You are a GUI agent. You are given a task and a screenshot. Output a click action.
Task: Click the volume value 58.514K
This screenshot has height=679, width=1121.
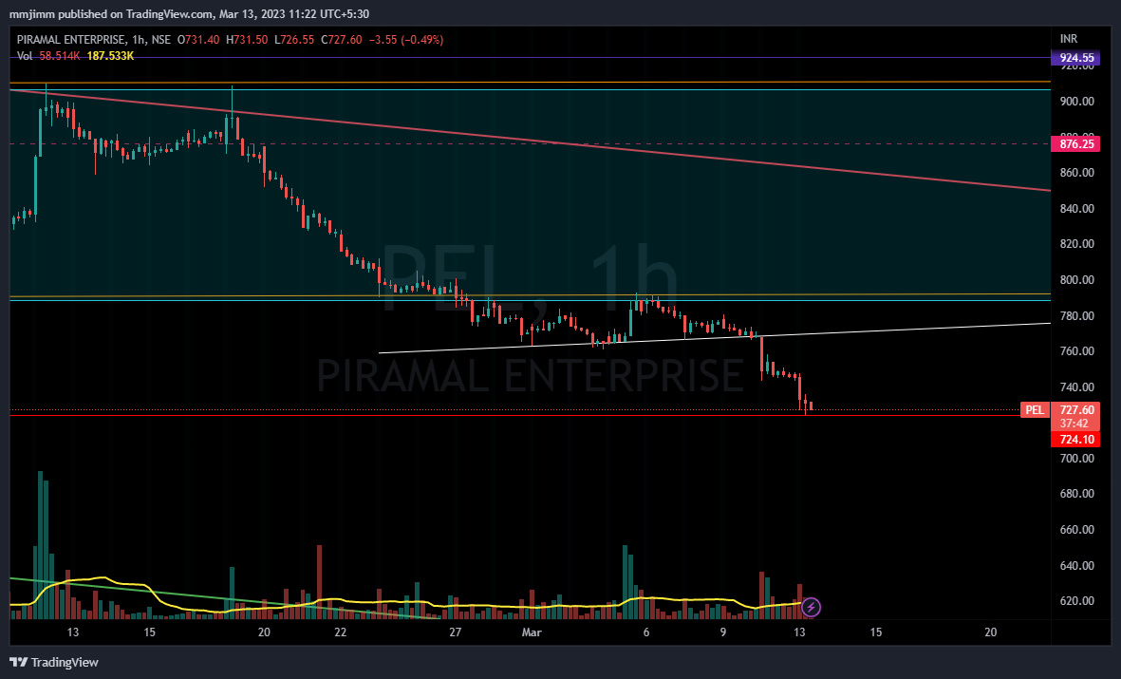[60, 56]
